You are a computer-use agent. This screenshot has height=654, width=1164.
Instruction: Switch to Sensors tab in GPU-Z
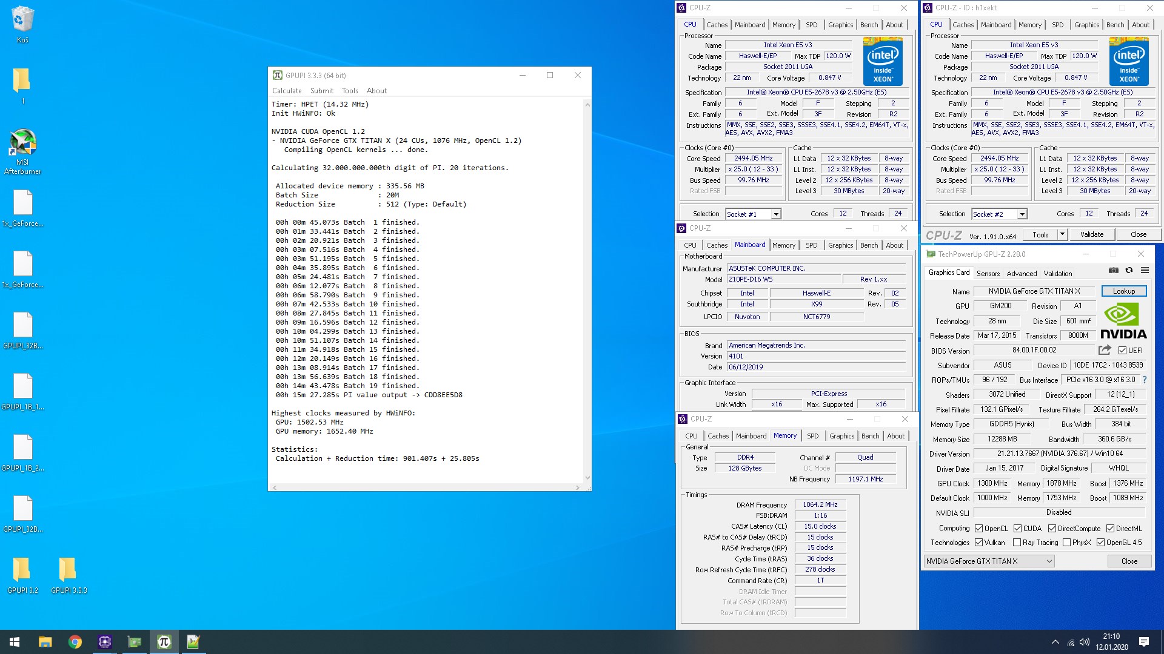(x=988, y=274)
